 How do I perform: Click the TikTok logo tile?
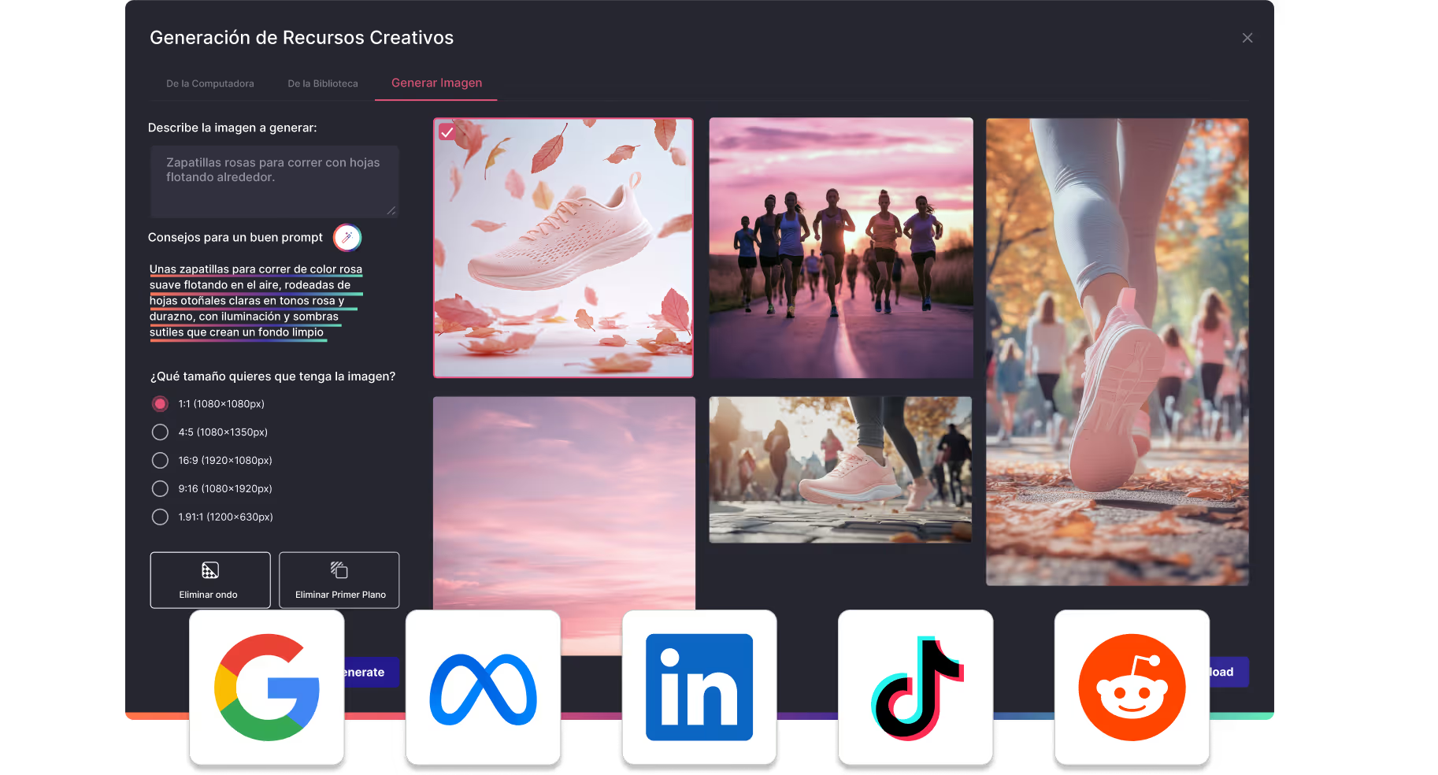(x=916, y=687)
